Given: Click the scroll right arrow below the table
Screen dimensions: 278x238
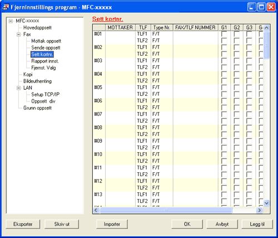Looking at the screenshot, I should point(260,210).
